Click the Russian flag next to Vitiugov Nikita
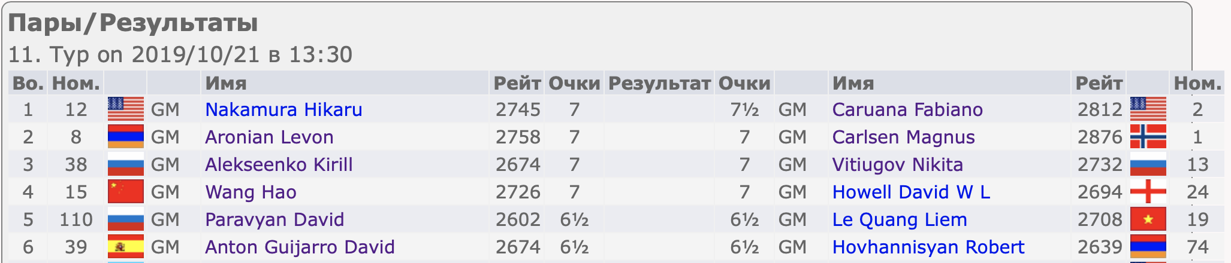 click(x=1148, y=164)
